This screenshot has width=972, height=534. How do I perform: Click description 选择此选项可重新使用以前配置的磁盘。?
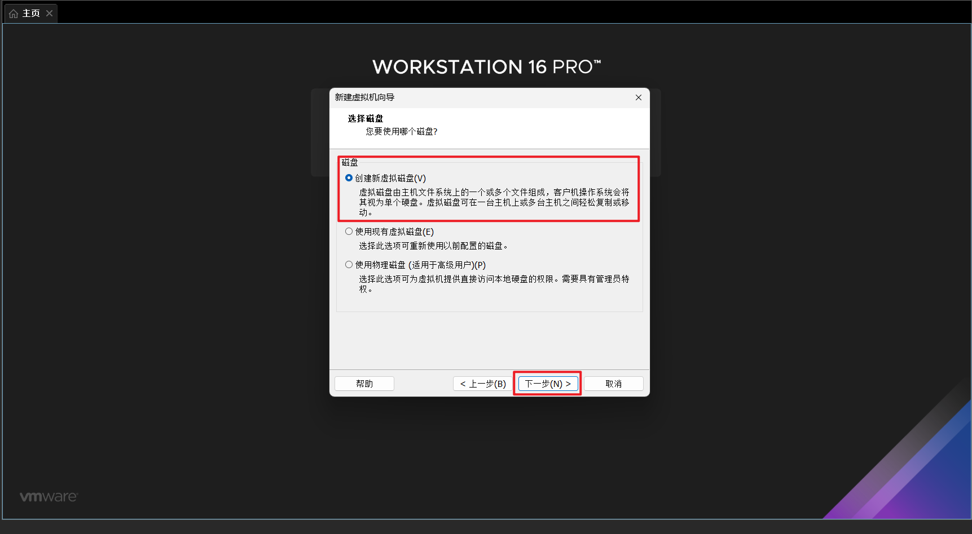(x=434, y=246)
